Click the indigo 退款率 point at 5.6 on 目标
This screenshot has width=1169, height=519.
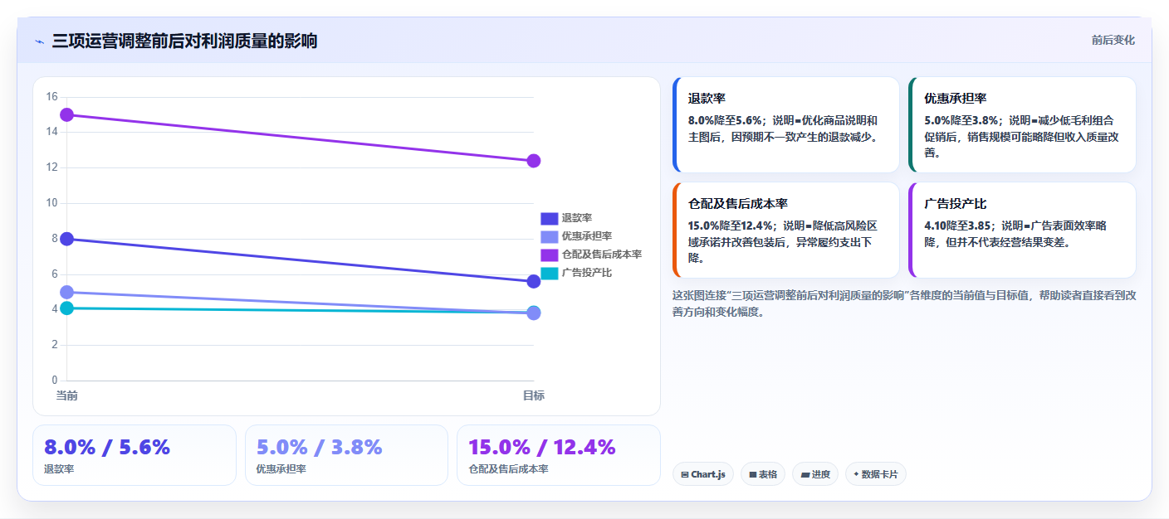coord(534,281)
